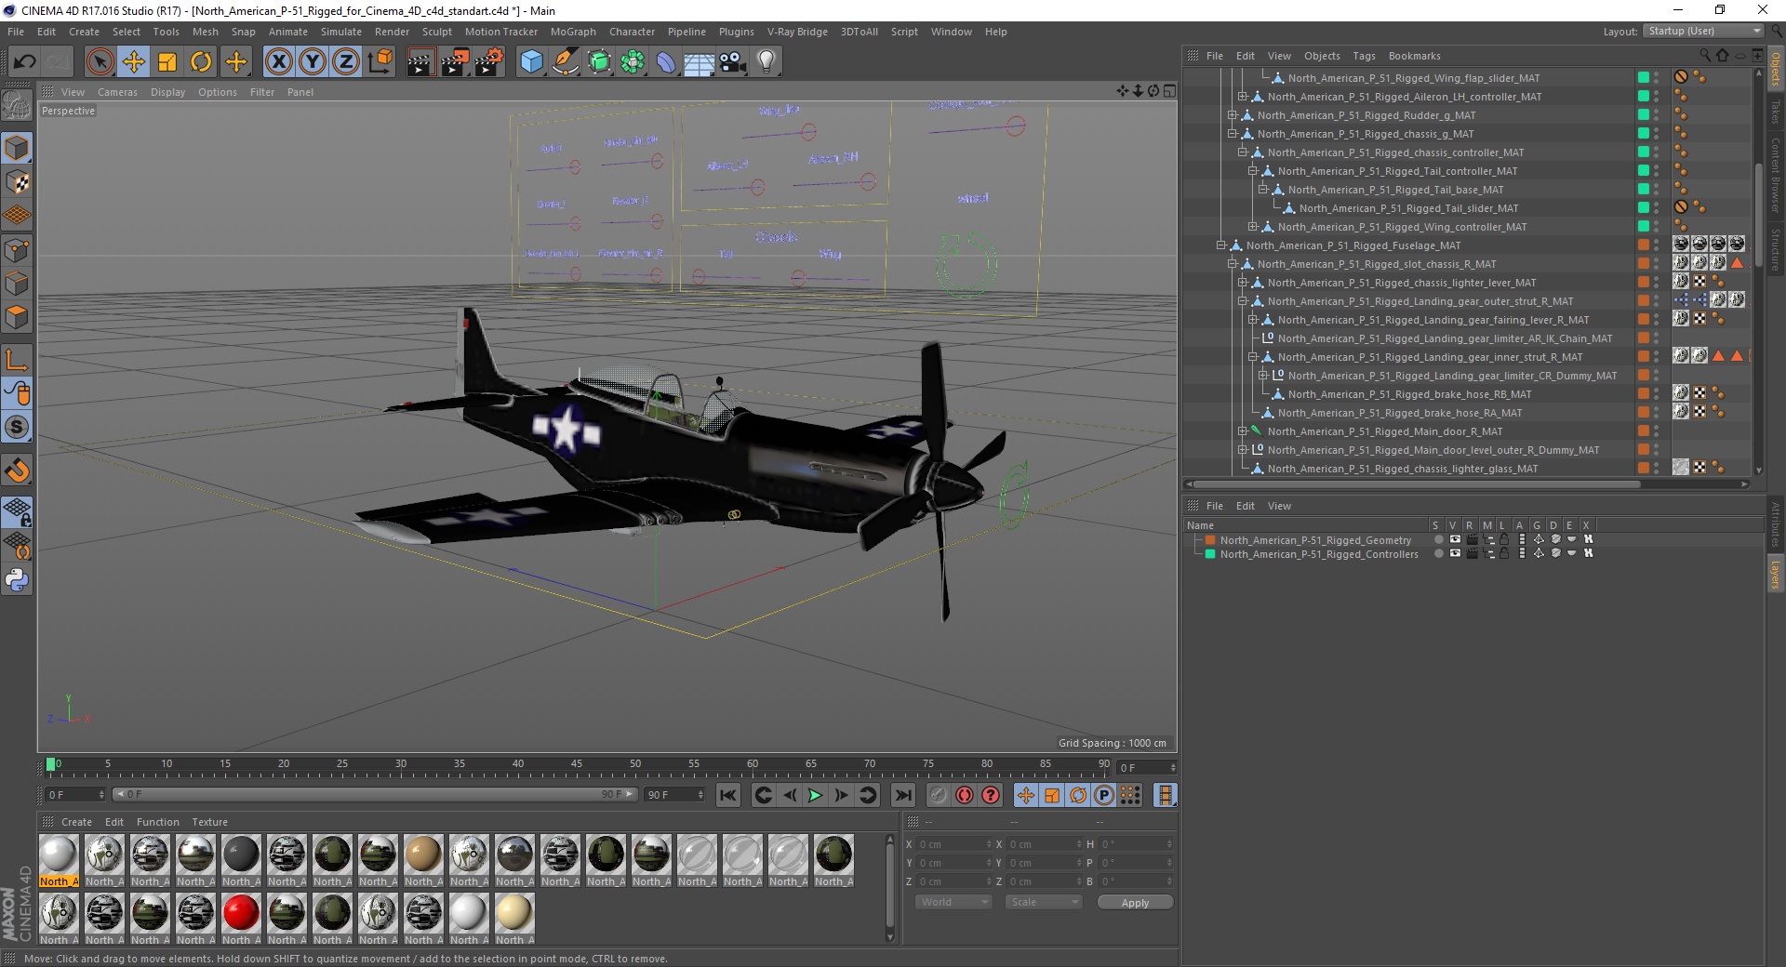
Task: Open the Python script icon
Action: (17, 580)
